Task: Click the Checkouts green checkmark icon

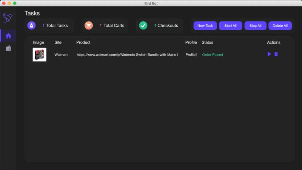Action: tap(143, 25)
